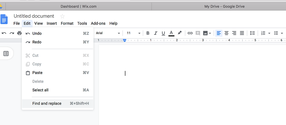Set justified text alignment
This screenshot has height=125, width=286.
coord(242,33)
